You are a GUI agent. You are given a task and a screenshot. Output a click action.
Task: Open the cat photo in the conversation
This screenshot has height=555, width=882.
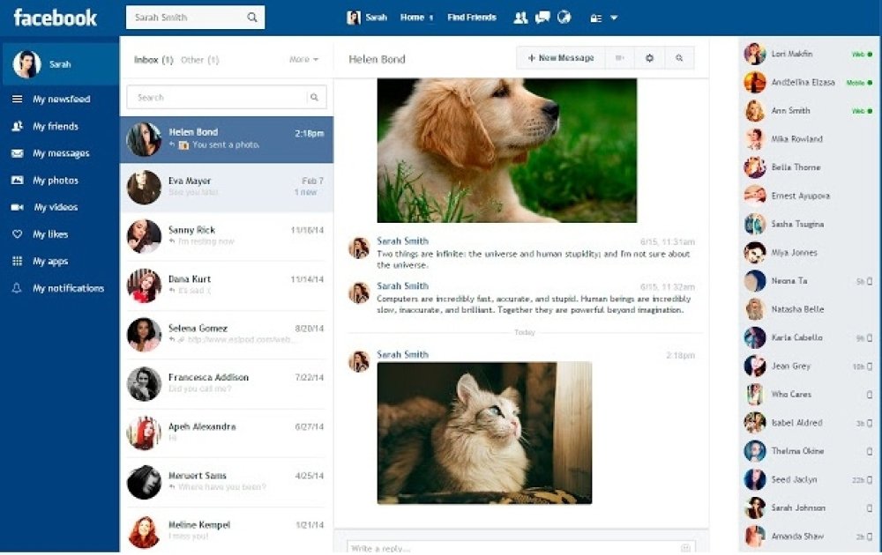pos(484,432)
